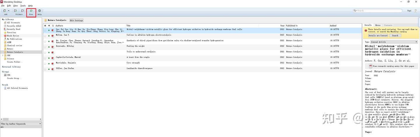Open PDF icon for Wu, Jianjun row
Viewport: 420px width, 137px height.
pyautogui.click(x=53, y=41)
